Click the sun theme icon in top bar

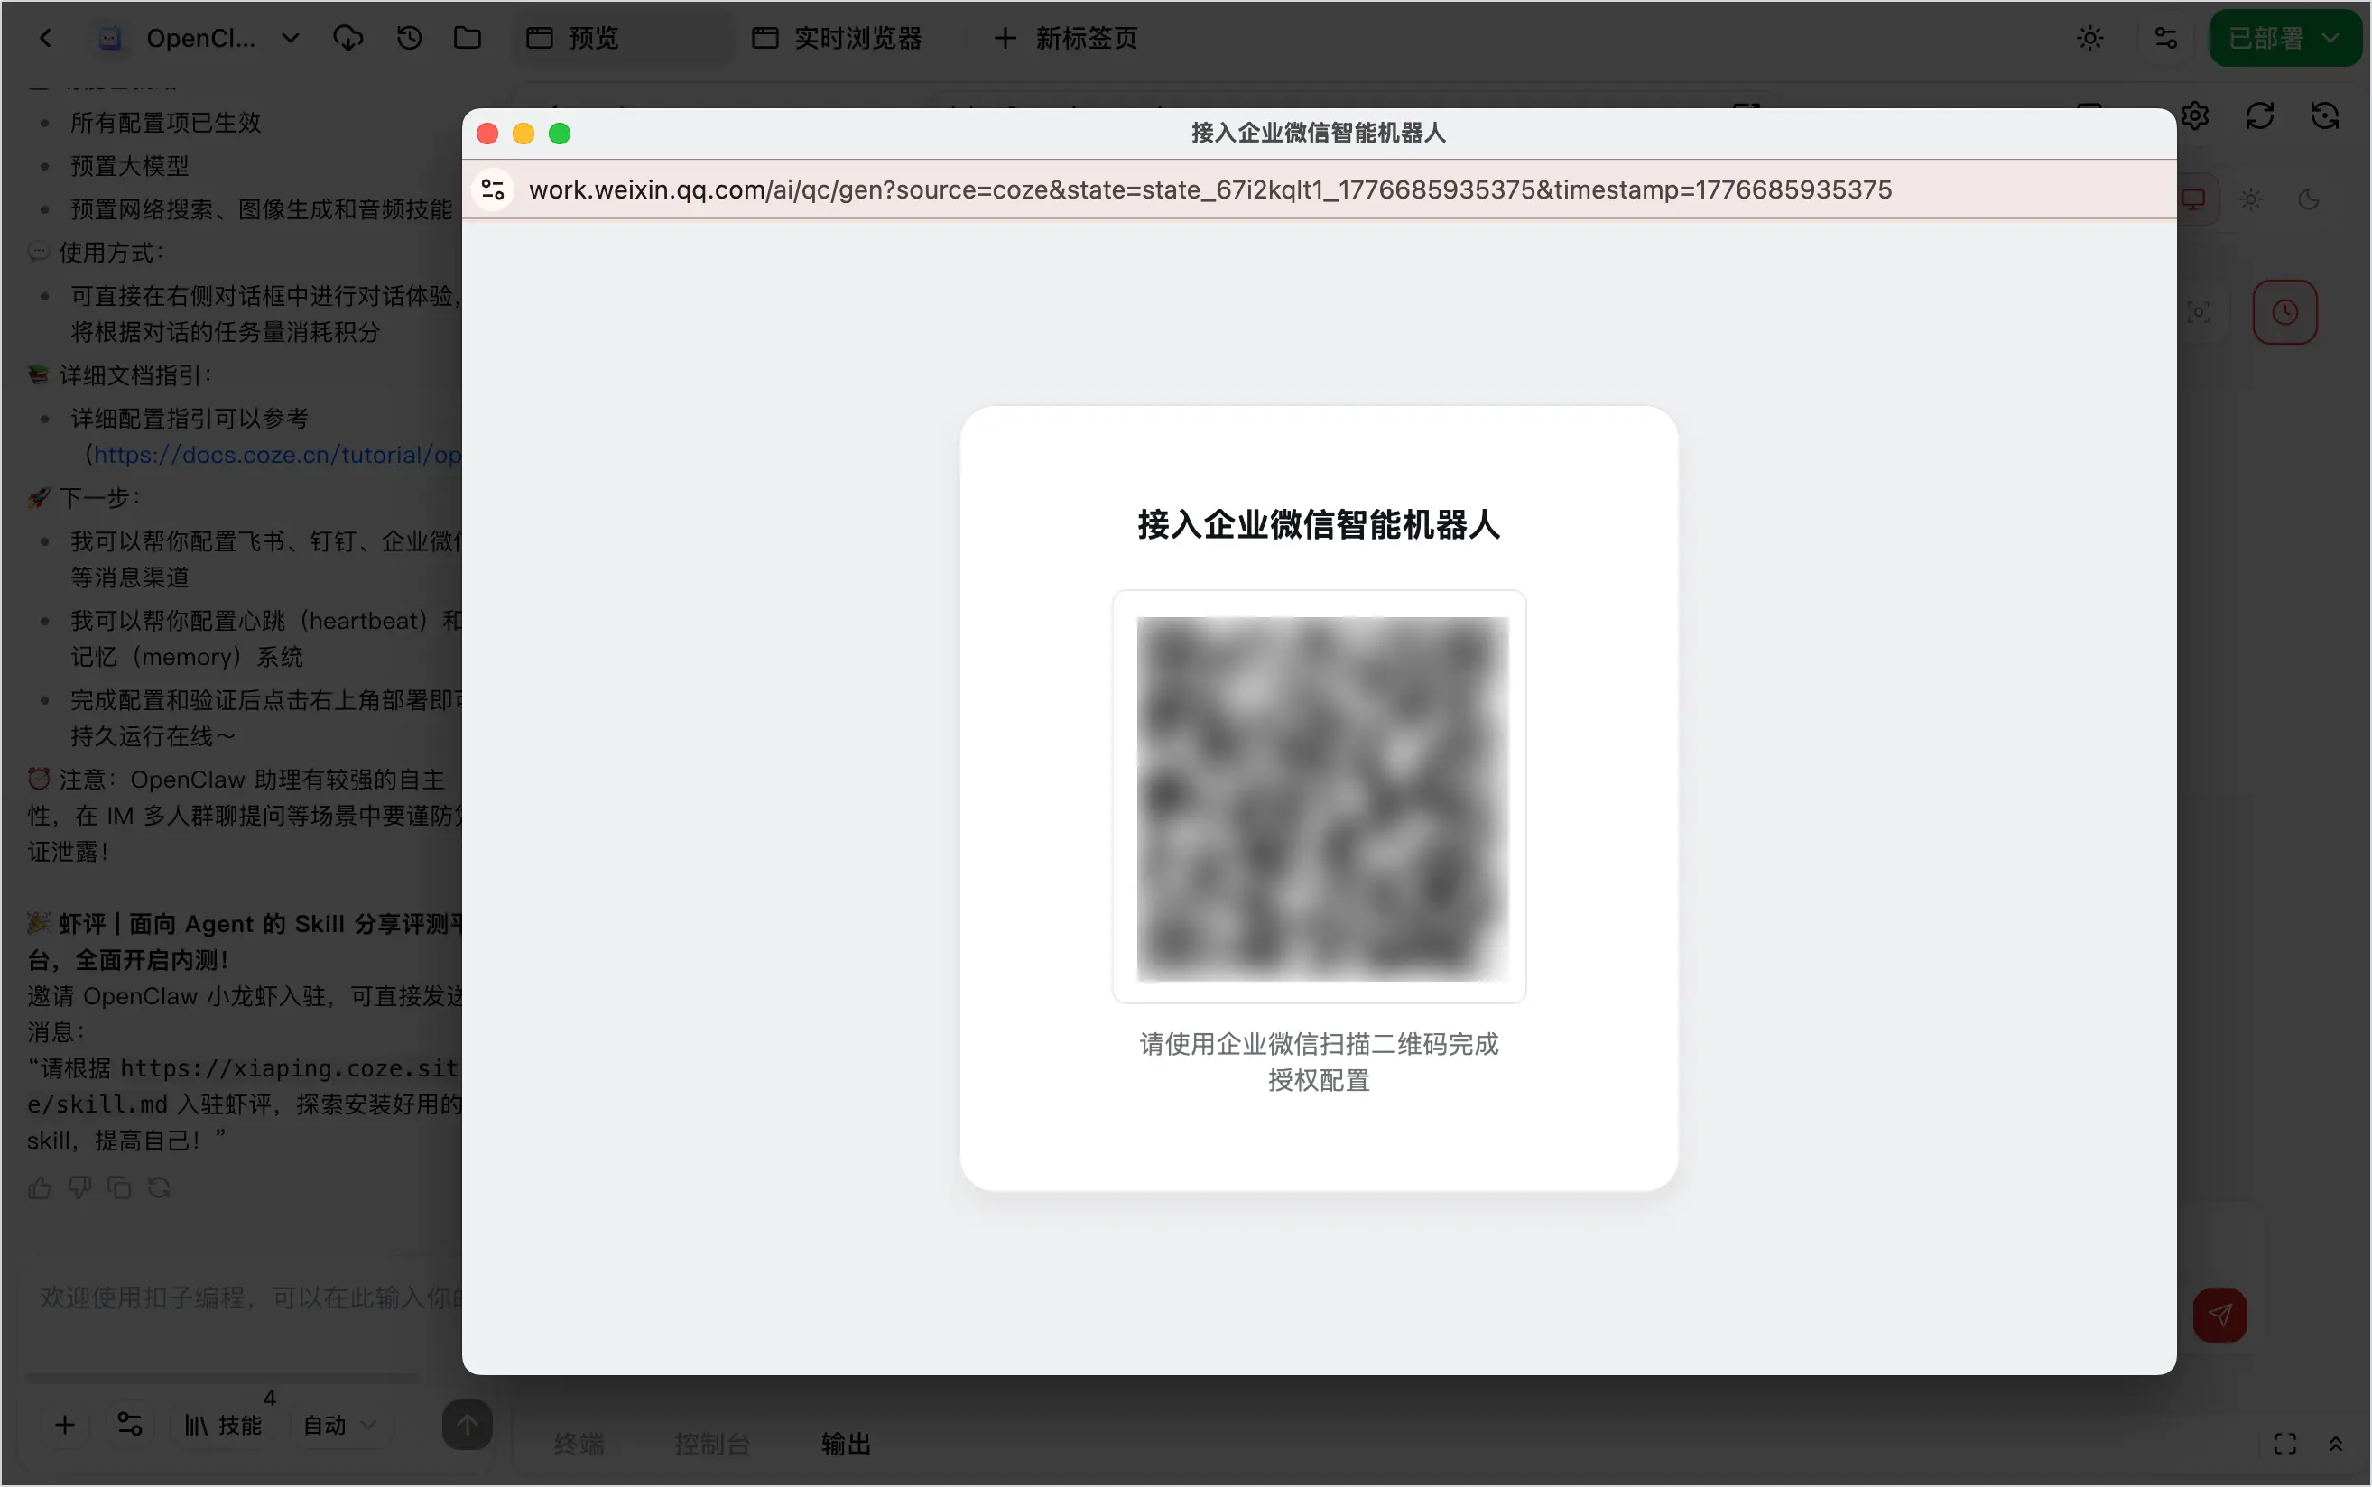(2090, 39)
